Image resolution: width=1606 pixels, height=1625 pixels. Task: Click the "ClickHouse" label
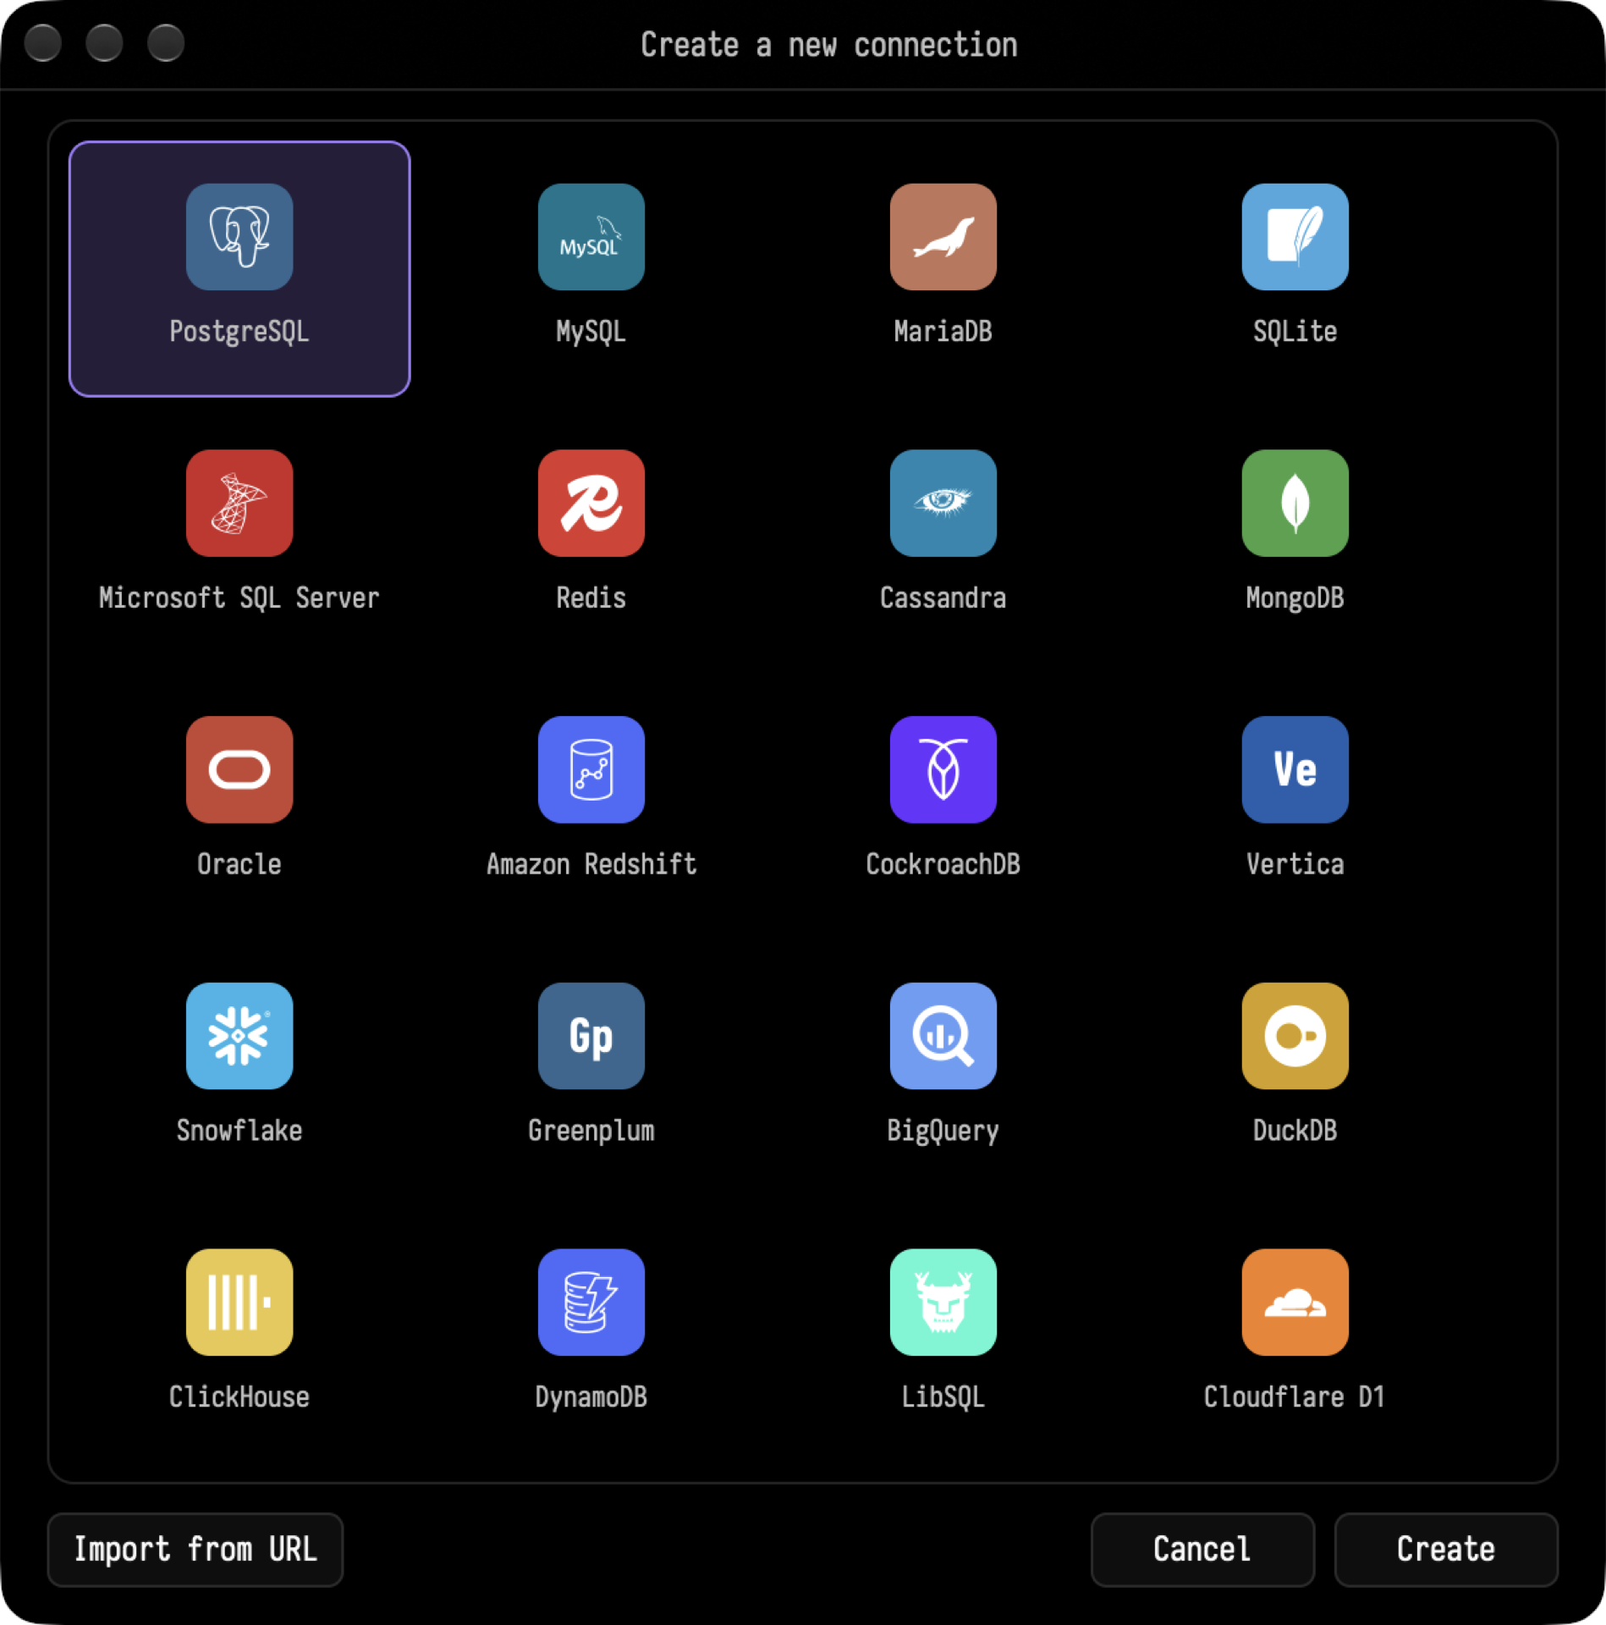(239, 1397)
